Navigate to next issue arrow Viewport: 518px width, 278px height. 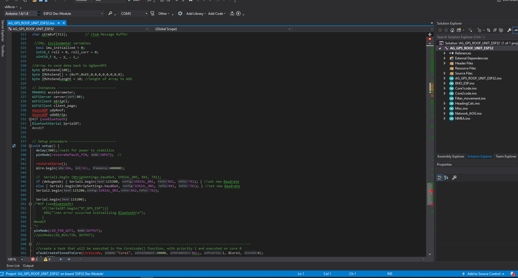[69, 259]
